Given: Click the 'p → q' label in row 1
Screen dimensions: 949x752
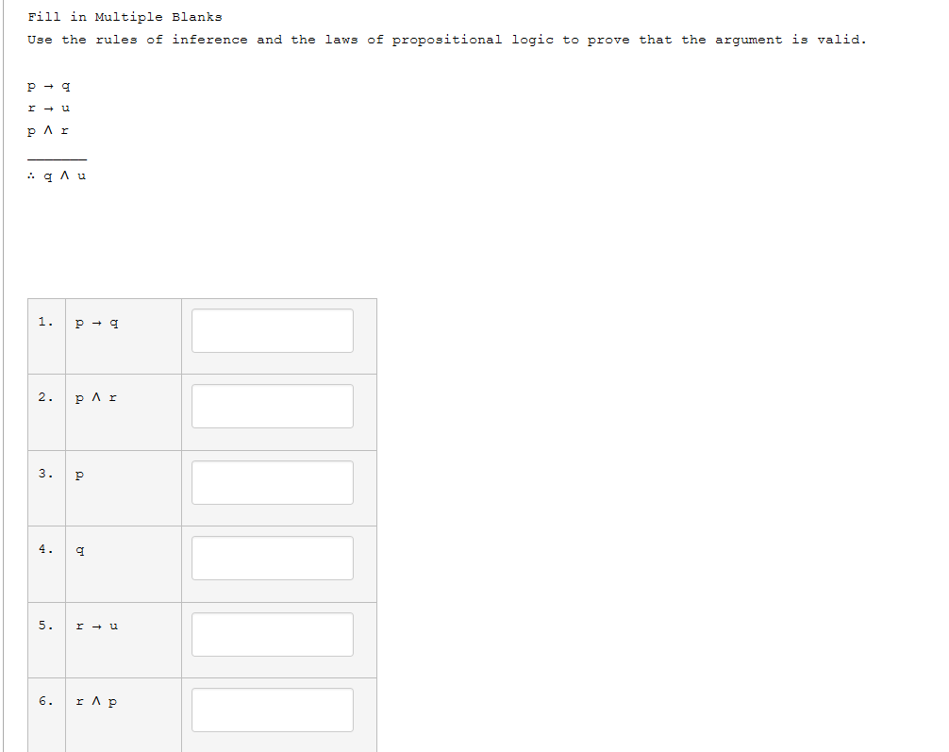Looking at the screenshot, I should (x=94, y=322).
